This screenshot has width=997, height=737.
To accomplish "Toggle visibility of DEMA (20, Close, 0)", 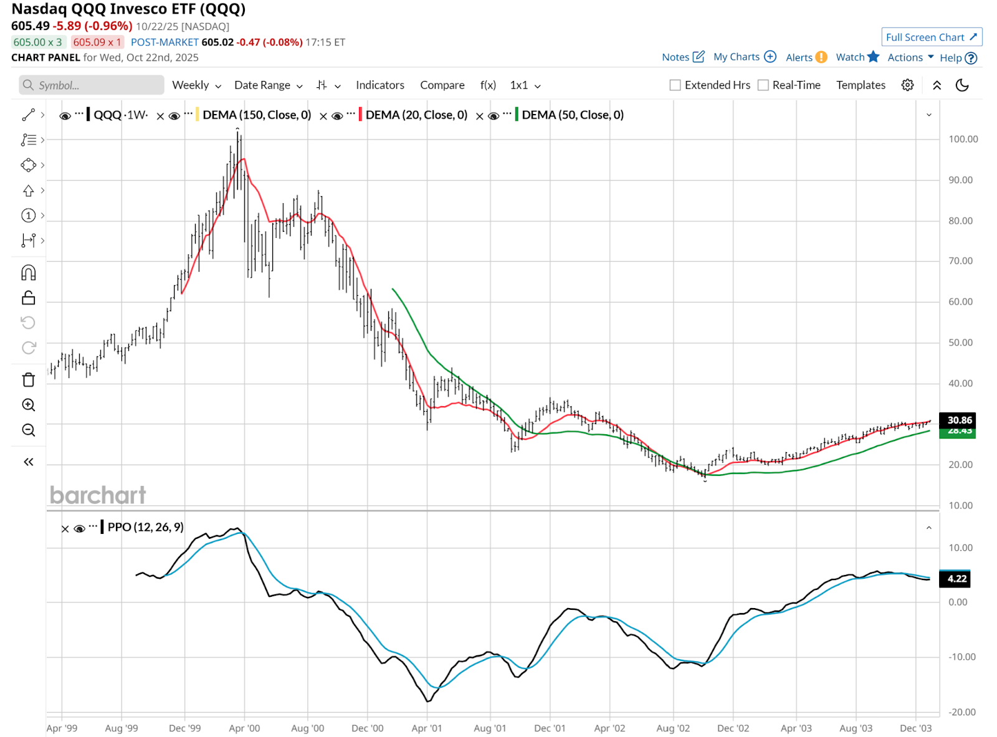I will click(x=337, y=116).
